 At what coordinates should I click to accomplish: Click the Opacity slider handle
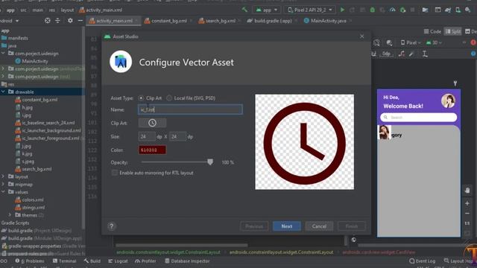[210, 162]
